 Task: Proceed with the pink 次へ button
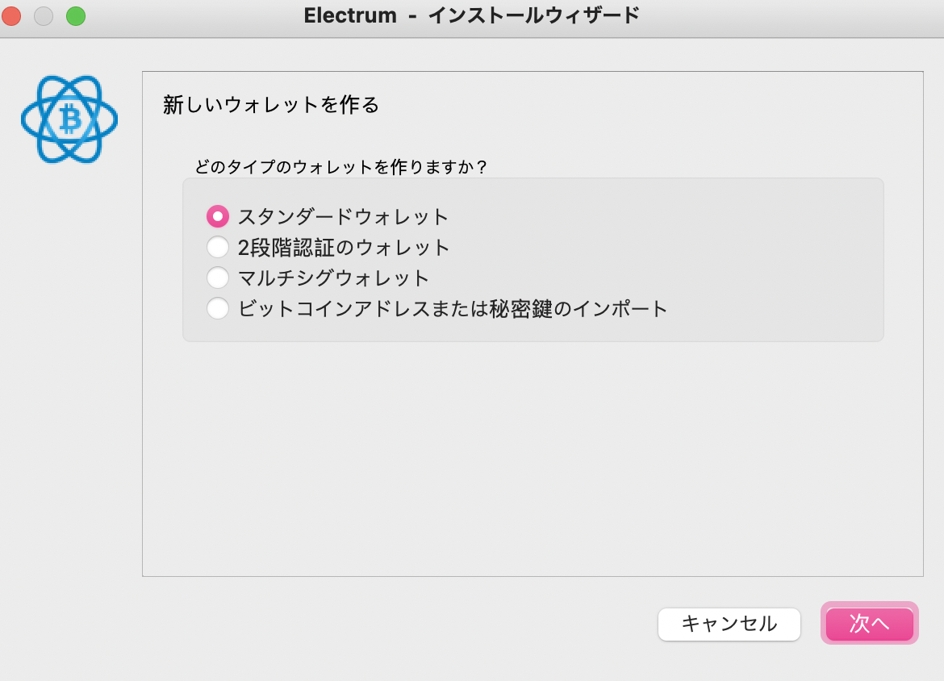pos(869,623)
